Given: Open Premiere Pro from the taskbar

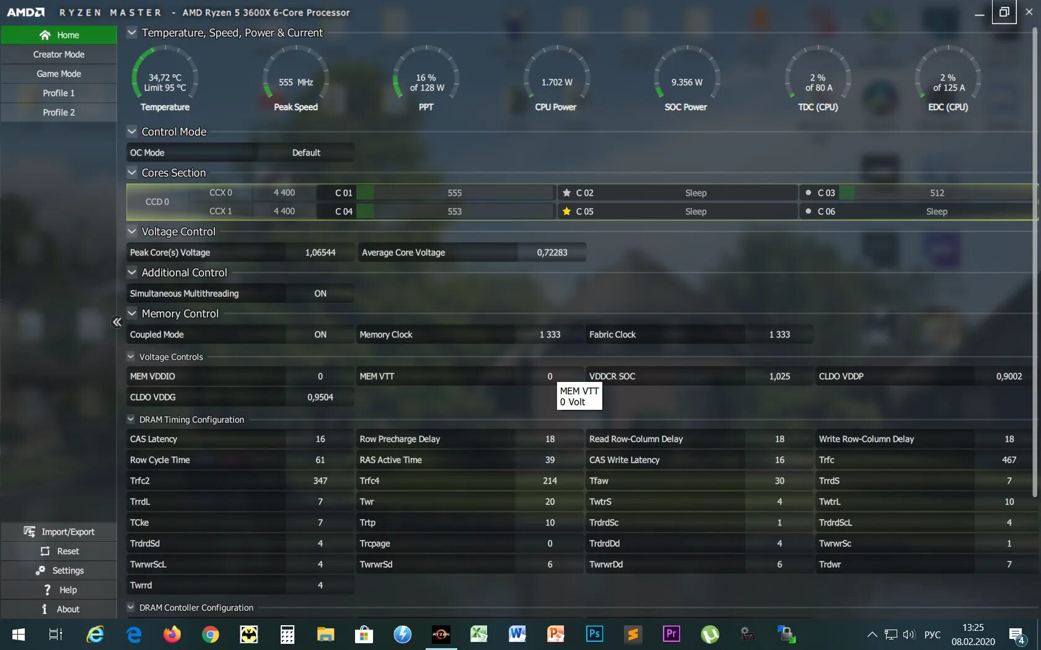Looking at the screenshot, I should click(671, 635).
